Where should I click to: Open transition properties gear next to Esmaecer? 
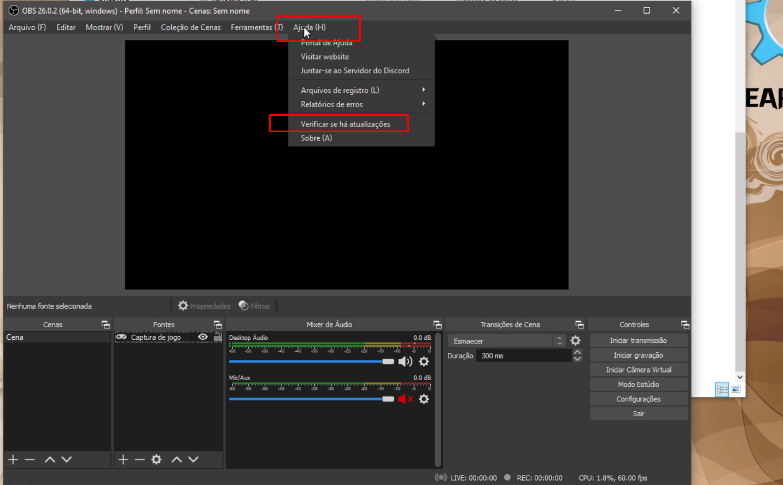pos(576,341)
